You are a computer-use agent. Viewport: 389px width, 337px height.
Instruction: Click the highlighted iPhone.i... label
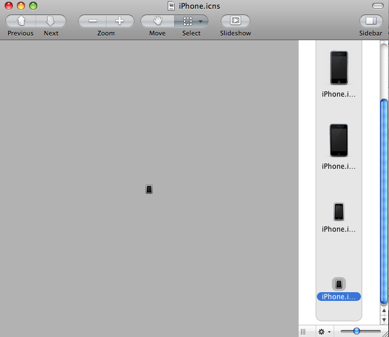(x=339, y=297)
